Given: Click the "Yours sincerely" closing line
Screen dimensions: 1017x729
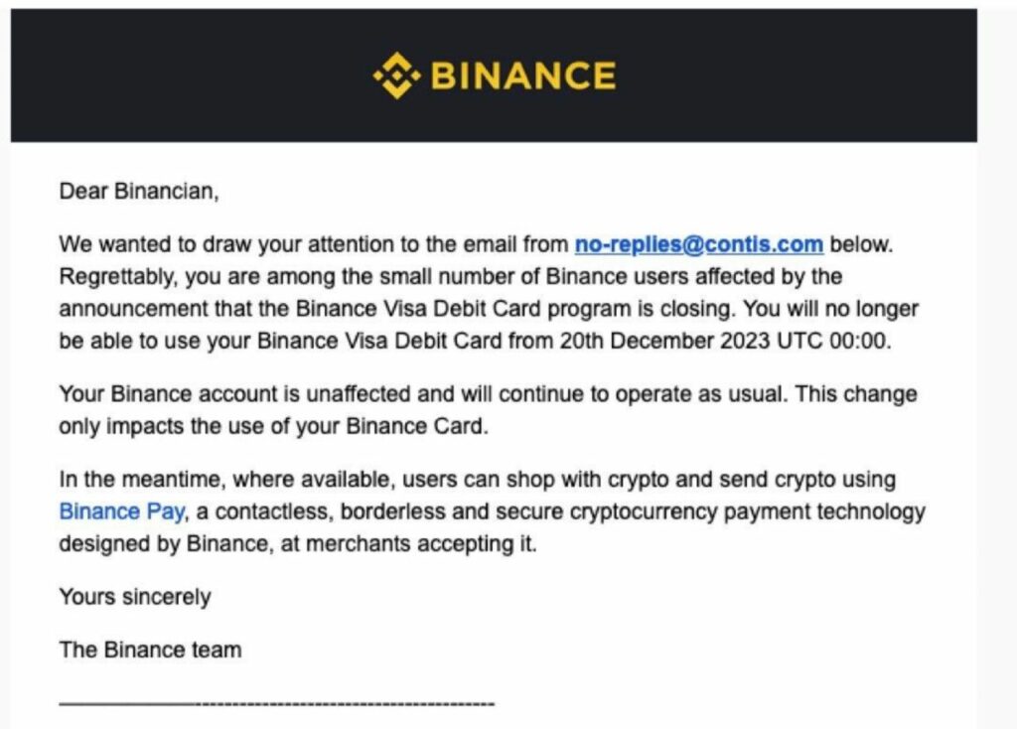Looking at the screenshot, I should pos(135,597).
